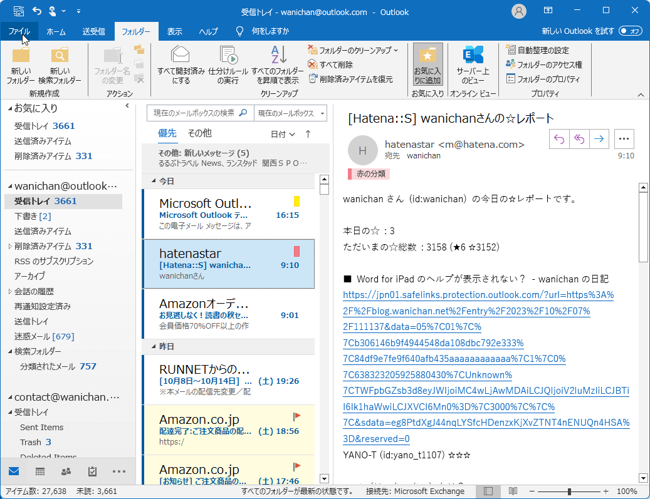The height and width of the screenshot is (499, 650).
Task: Create a new folder with 新しいフォルダー
Action: click(x=21, y=66)
